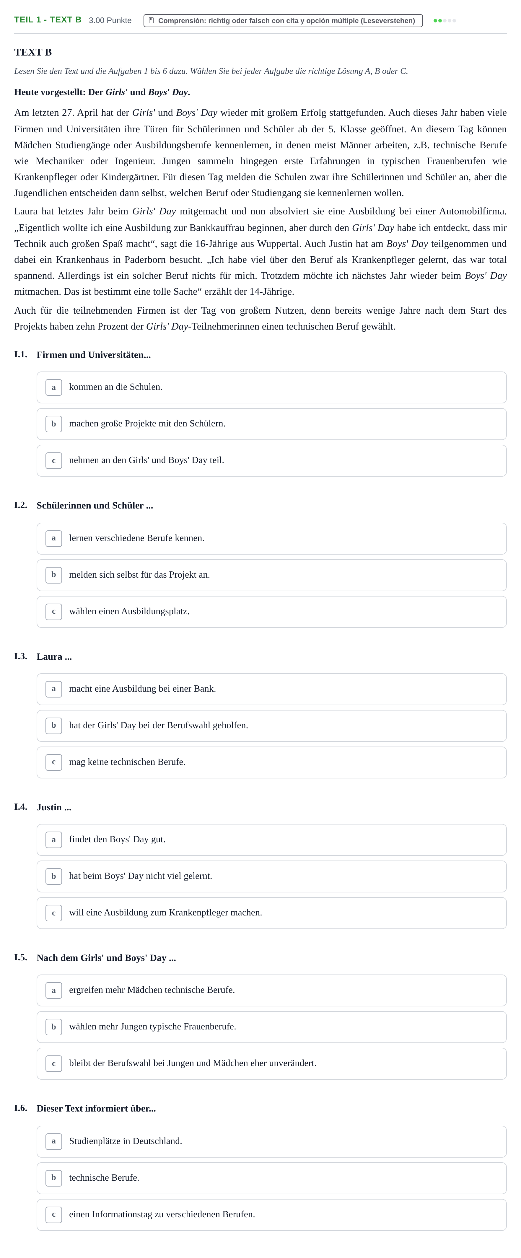Choose 'wählen einen Ausbildungsplatz' option
Viewport: 521px width, 1258px height.
[x=271, y=612]
